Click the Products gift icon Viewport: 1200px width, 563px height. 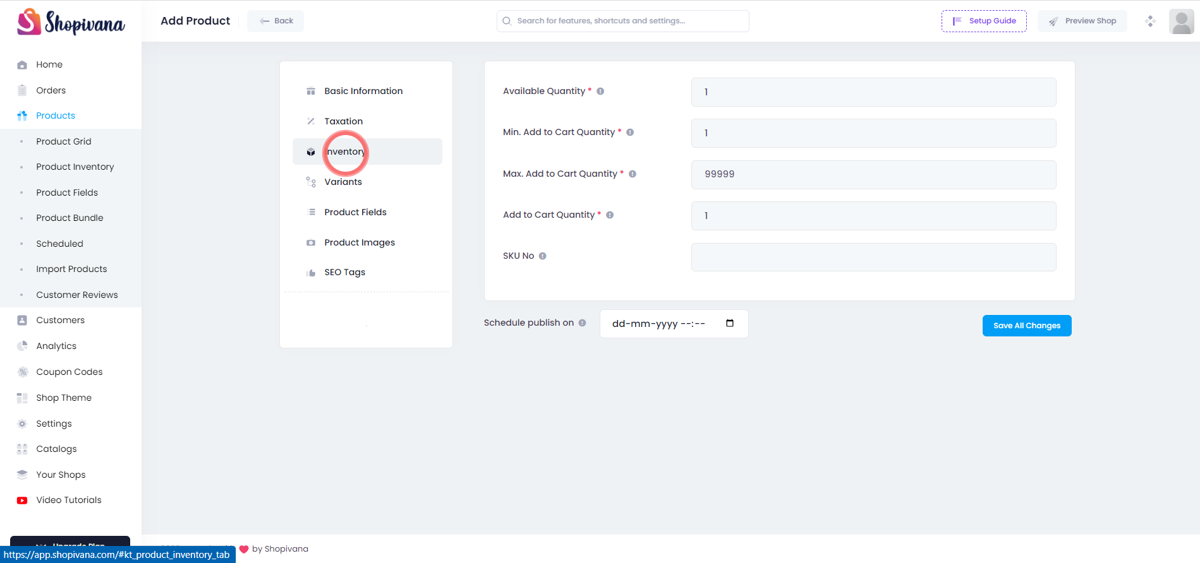point(22,116)
